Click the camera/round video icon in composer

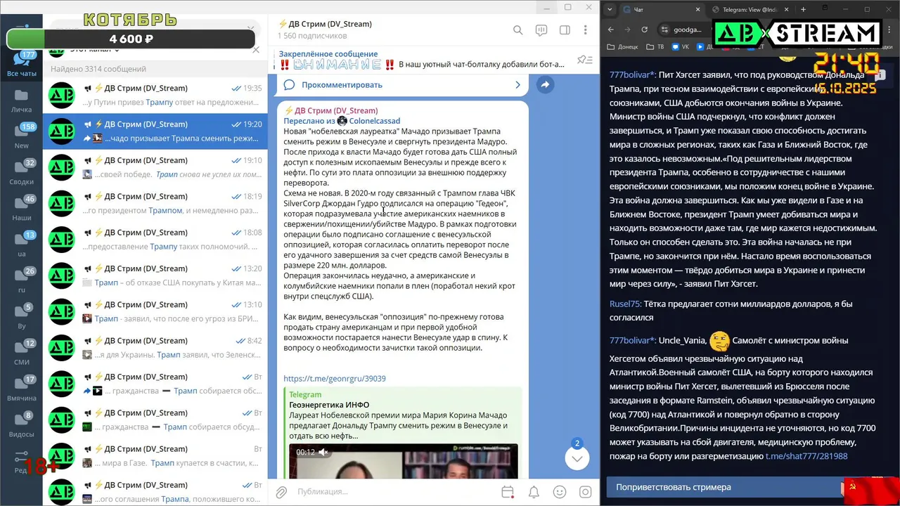[585, 492]
